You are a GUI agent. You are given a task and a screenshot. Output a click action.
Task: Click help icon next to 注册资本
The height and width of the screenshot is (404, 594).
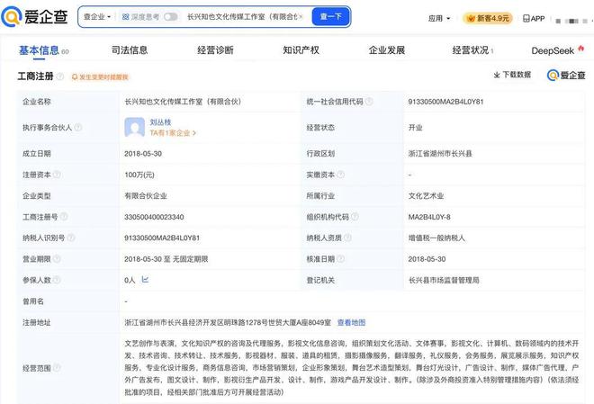57,175
